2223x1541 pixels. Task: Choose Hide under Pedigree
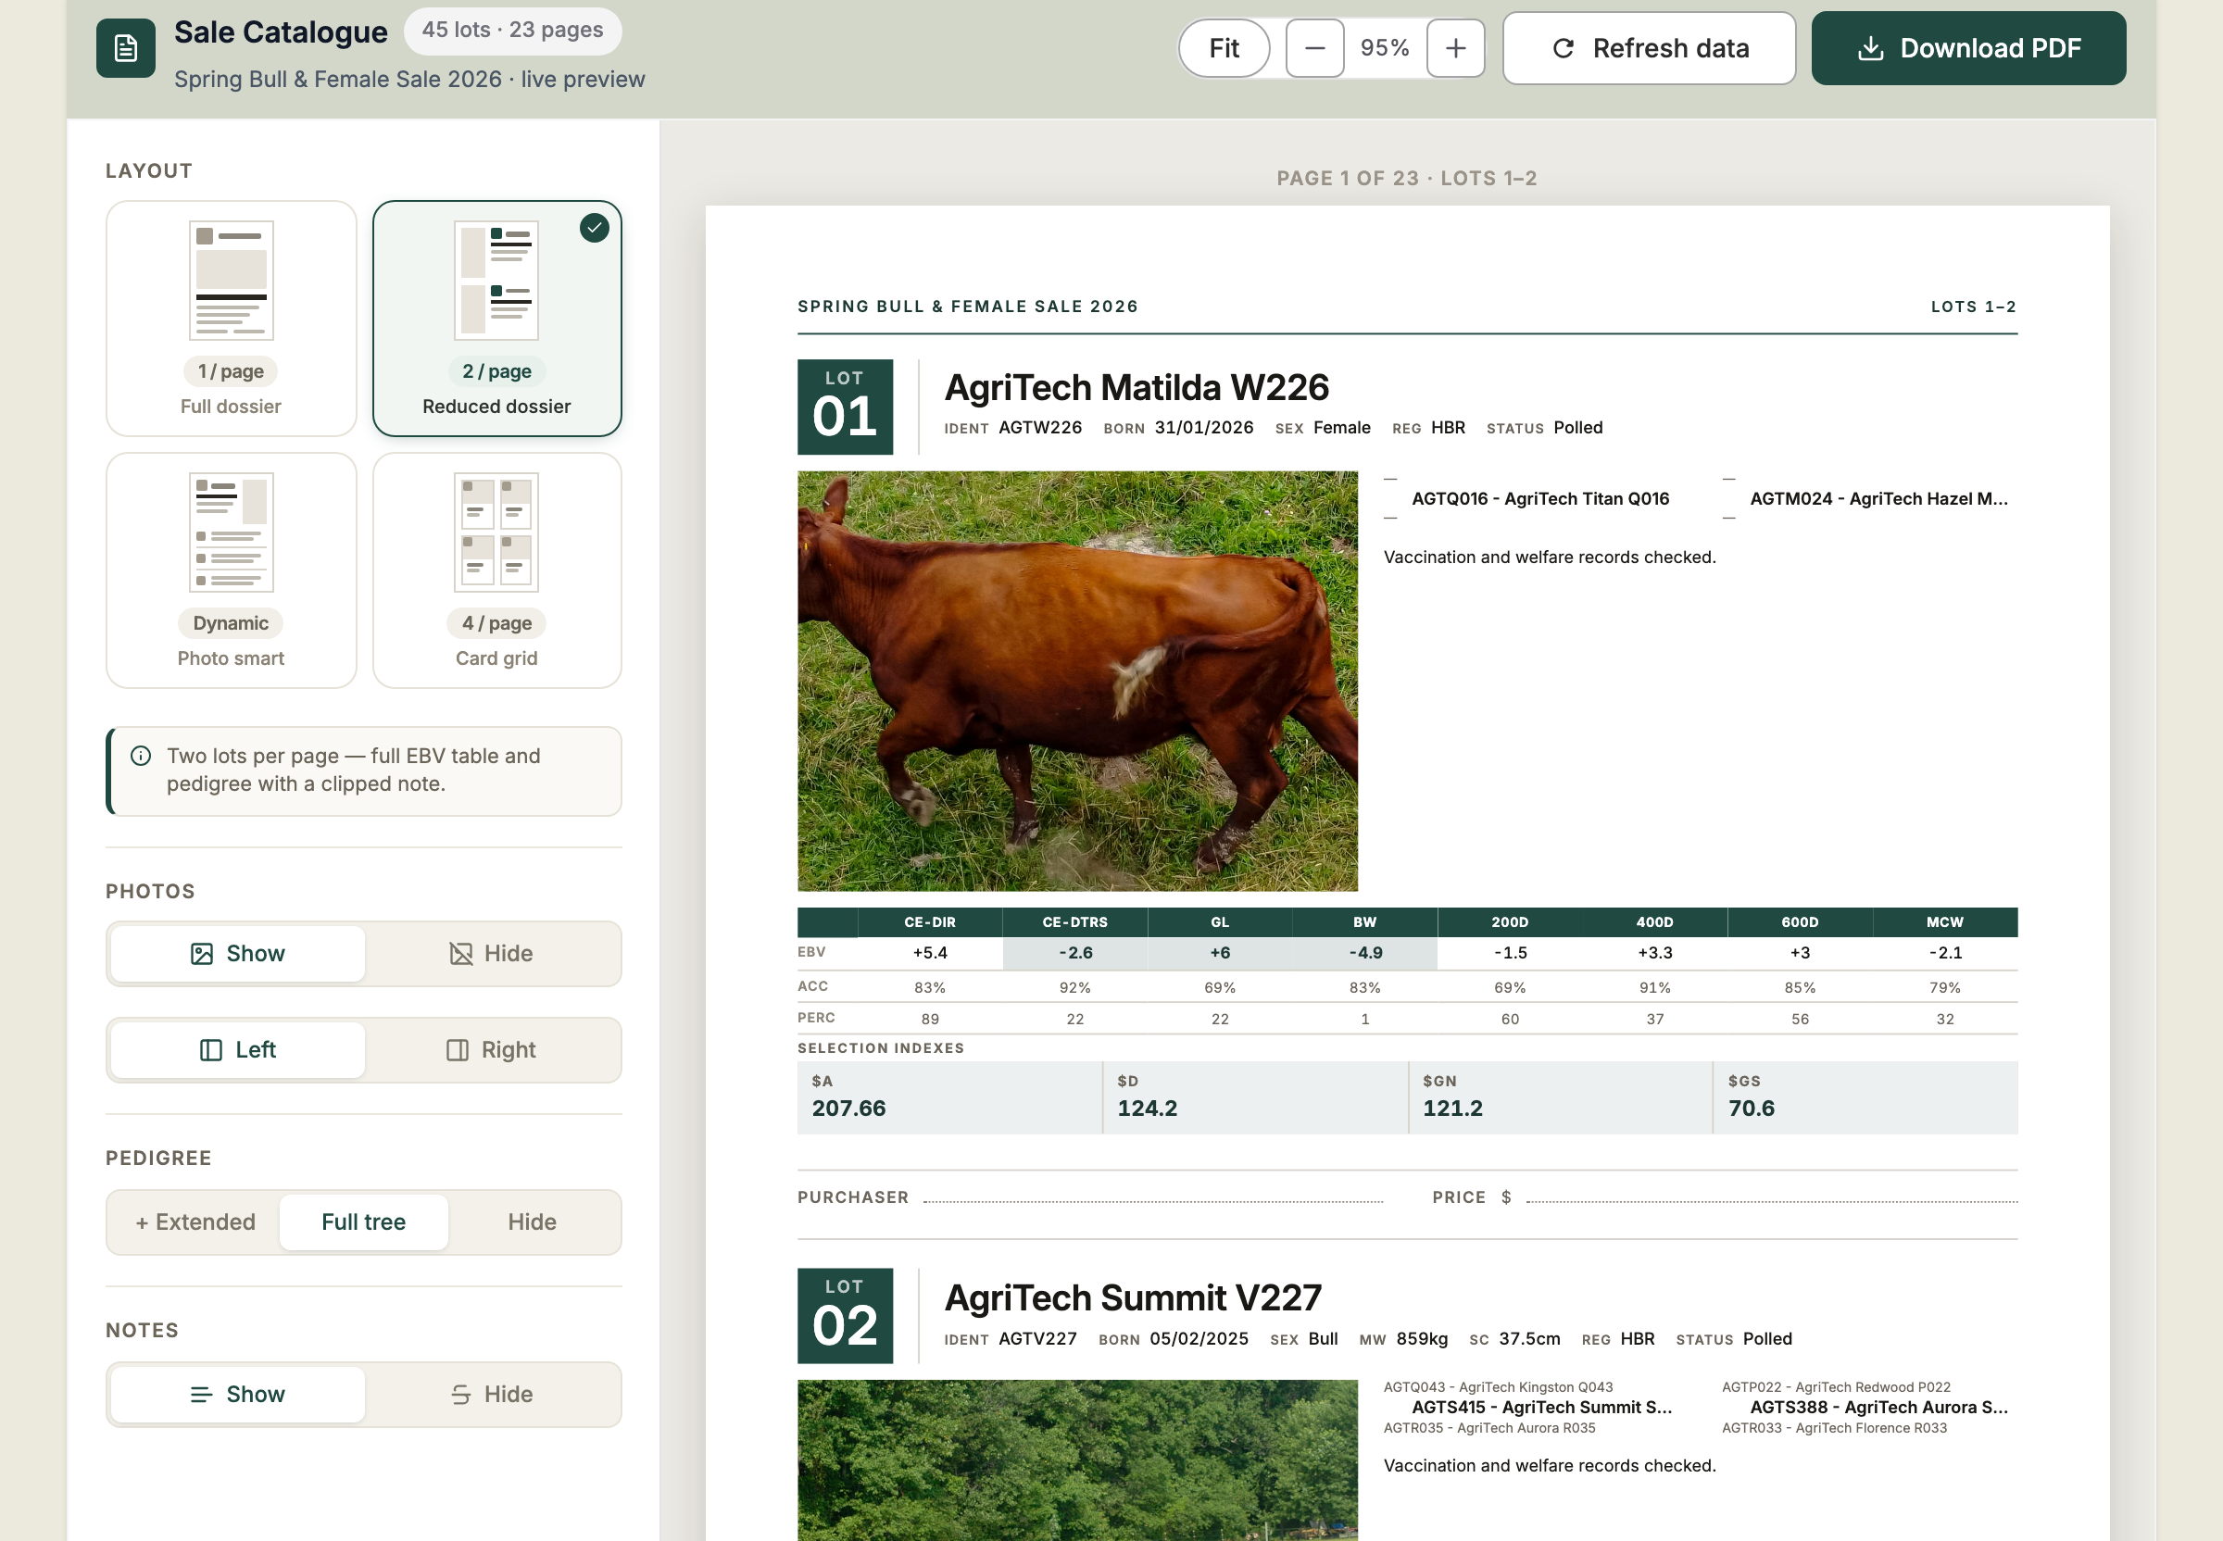click(x=532, y=1222)
